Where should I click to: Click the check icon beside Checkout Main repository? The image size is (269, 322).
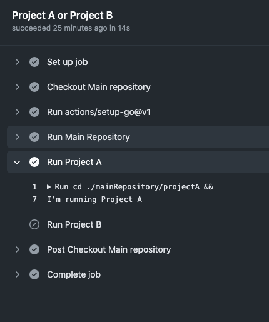34,87
